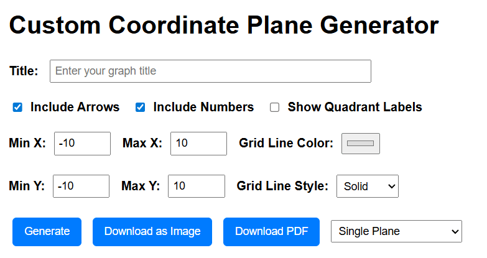Viewport: 487px width, 258px height.
Task: Click the Generate button
Action: coord(47,232)
